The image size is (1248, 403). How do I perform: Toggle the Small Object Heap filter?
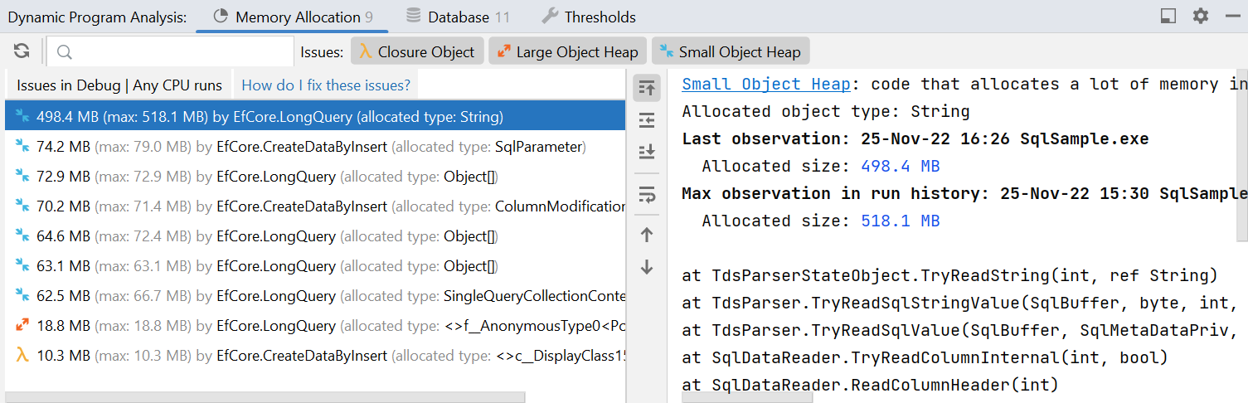[x=730, y=51]
